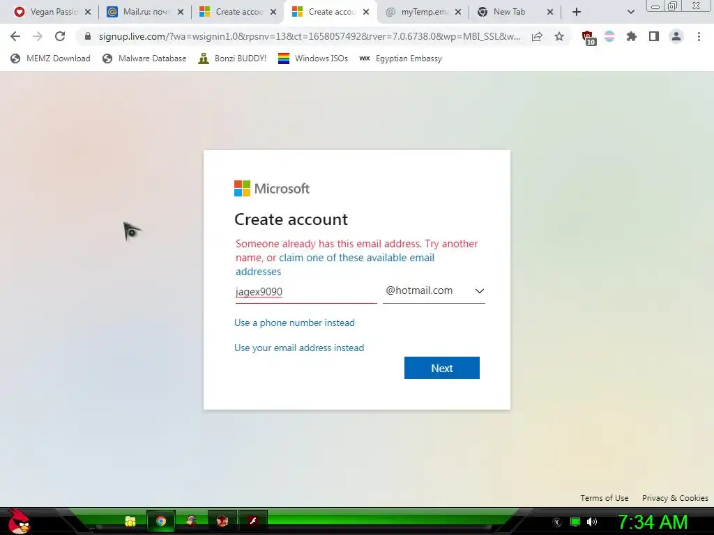Open a new tab with the plus button
This screenshot has height=535, width=714.
click(x=577, y=12)
